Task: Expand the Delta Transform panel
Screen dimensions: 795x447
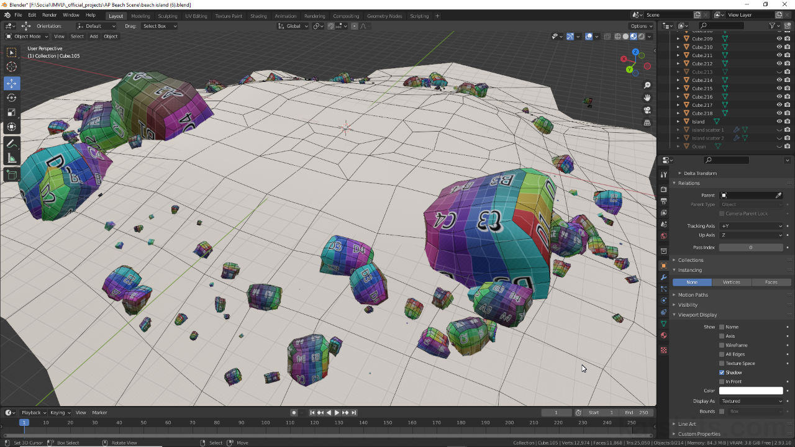Action: point(700,173)
